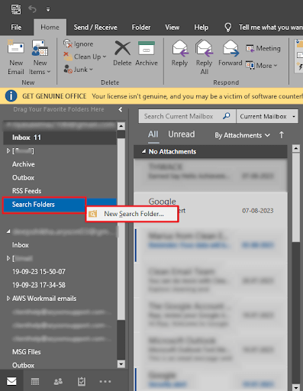The image size is (303, 391).
Task: Select the Home ribbon tab
Action: [x=50, y=27]
